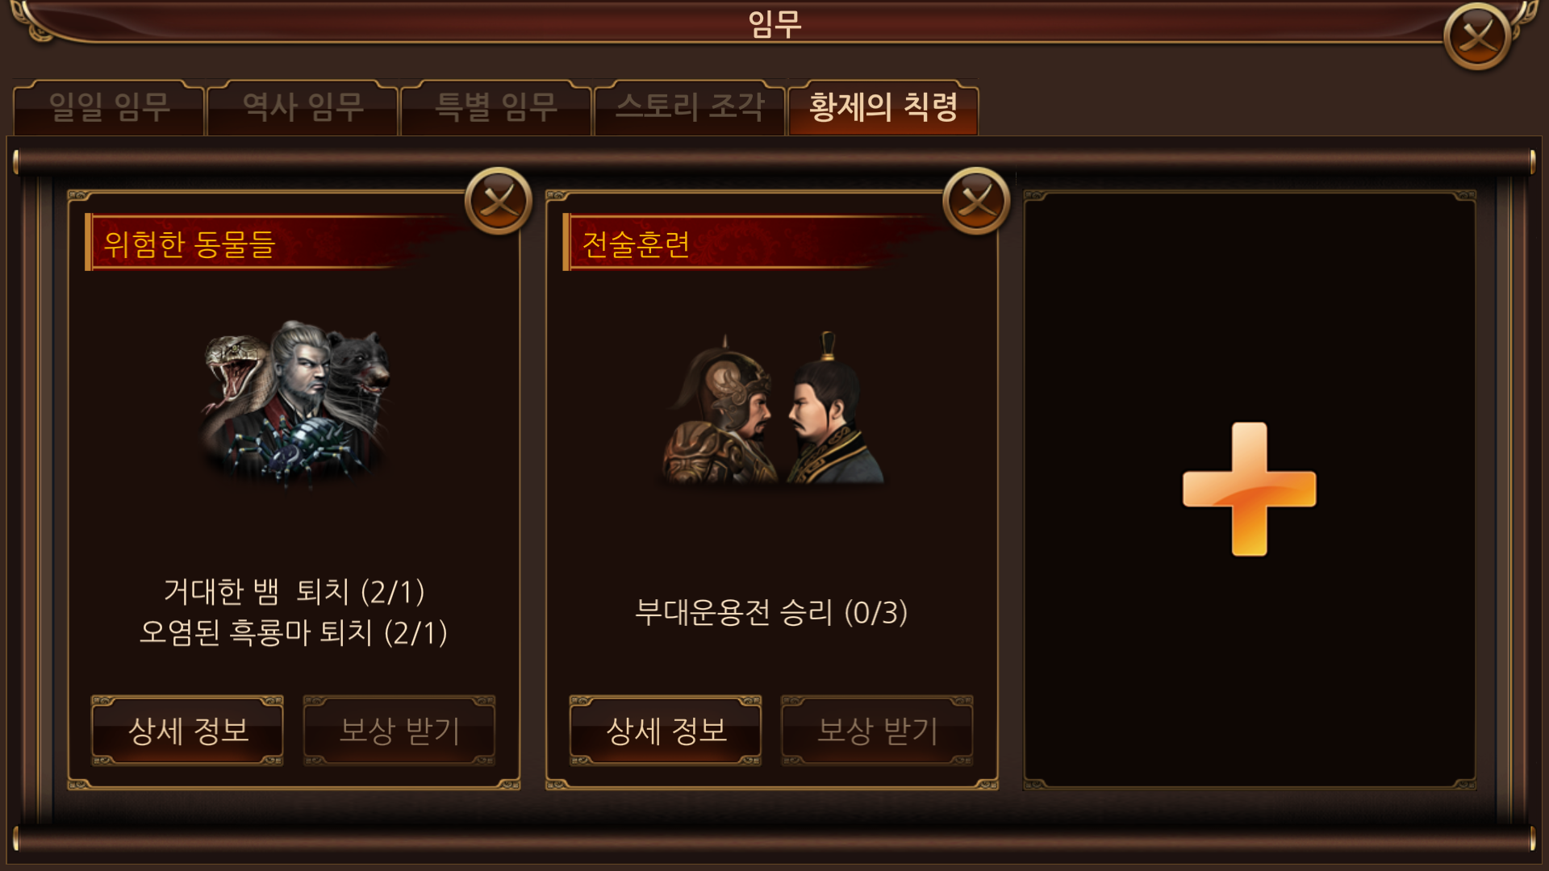Add a new edict with plus icon

pyautogui.click(x=1249, y=489)
